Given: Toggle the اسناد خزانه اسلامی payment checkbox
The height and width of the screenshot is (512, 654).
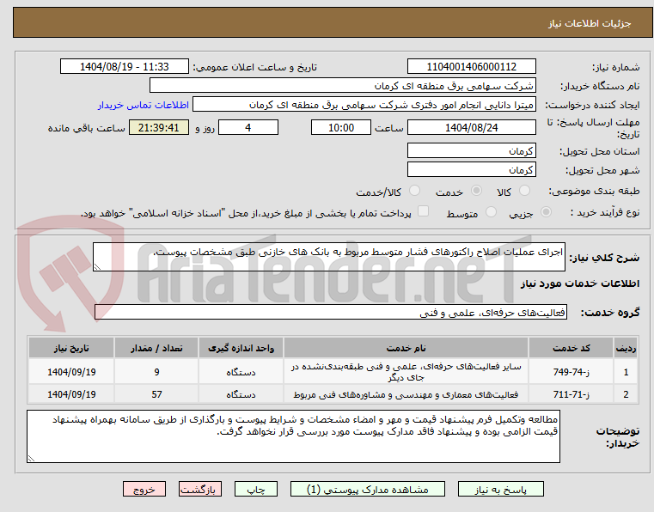Looking at the screenshot, I should [423, 211].
